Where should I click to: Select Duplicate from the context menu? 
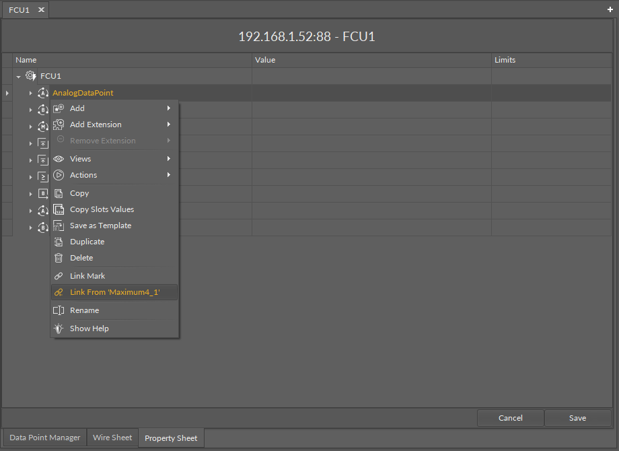tap(87, 242)
